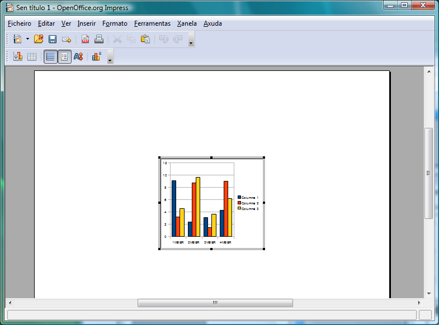Save the document with the floppy icon
Screen dimensions: 439x325
click(x=53, y=39)
